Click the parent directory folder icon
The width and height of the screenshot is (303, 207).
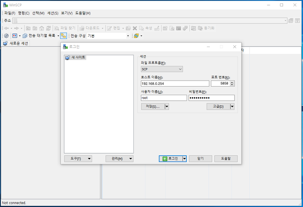tap(28, 28)
